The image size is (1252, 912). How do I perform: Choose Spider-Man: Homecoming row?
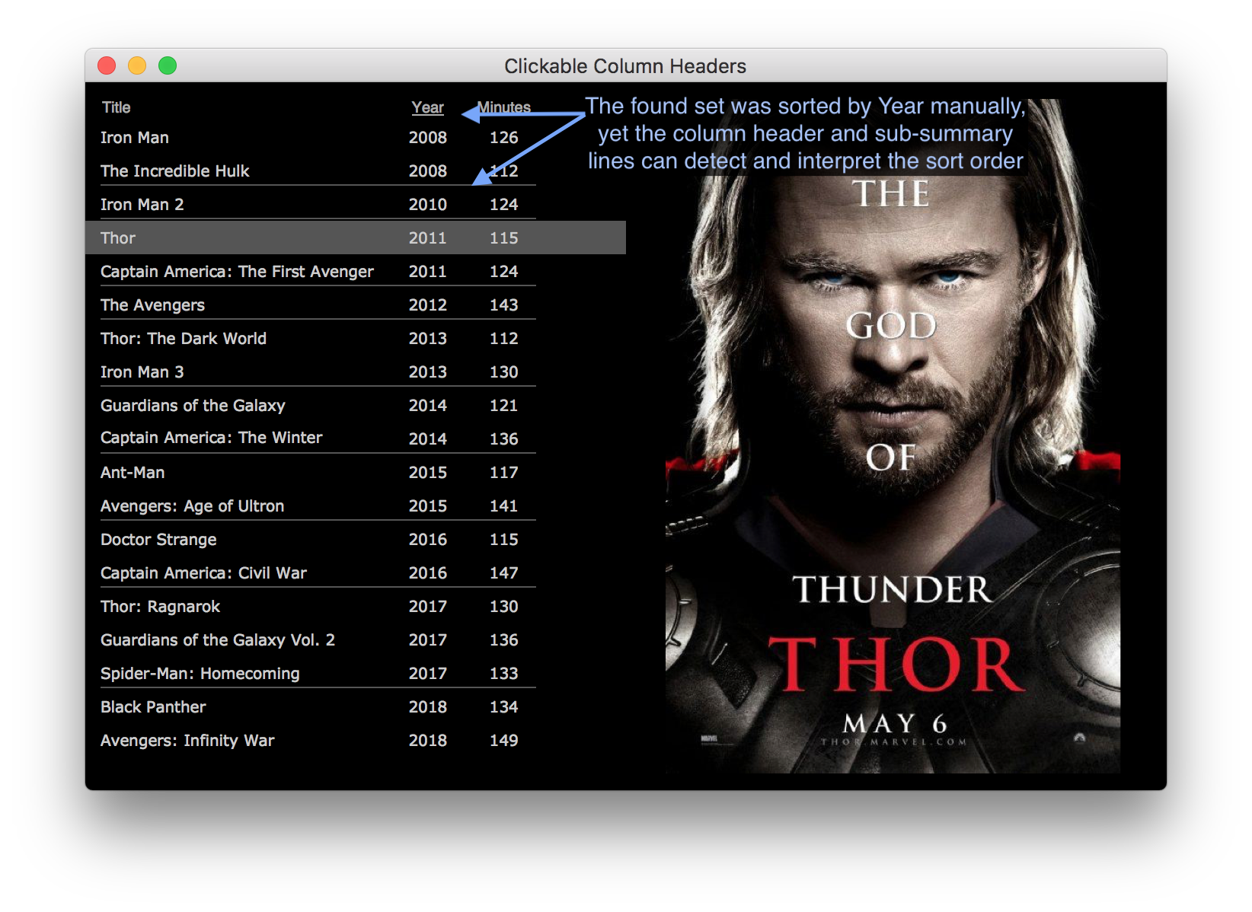click(200, 674)
